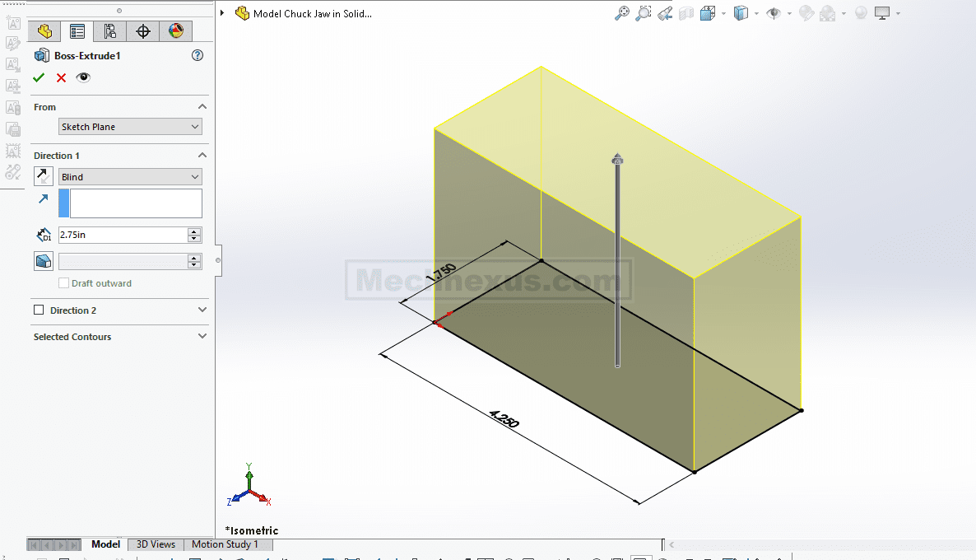This screenshot has height=560, width=976.
Task: Click the 2.75in depth field
Action: pyautogui.click(x=123, y=235)
